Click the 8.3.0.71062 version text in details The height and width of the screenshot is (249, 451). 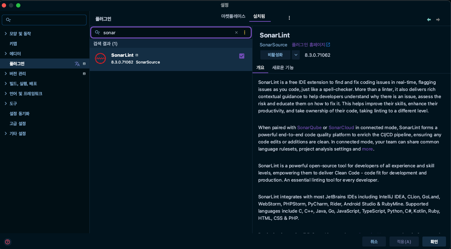click(318, 55)
